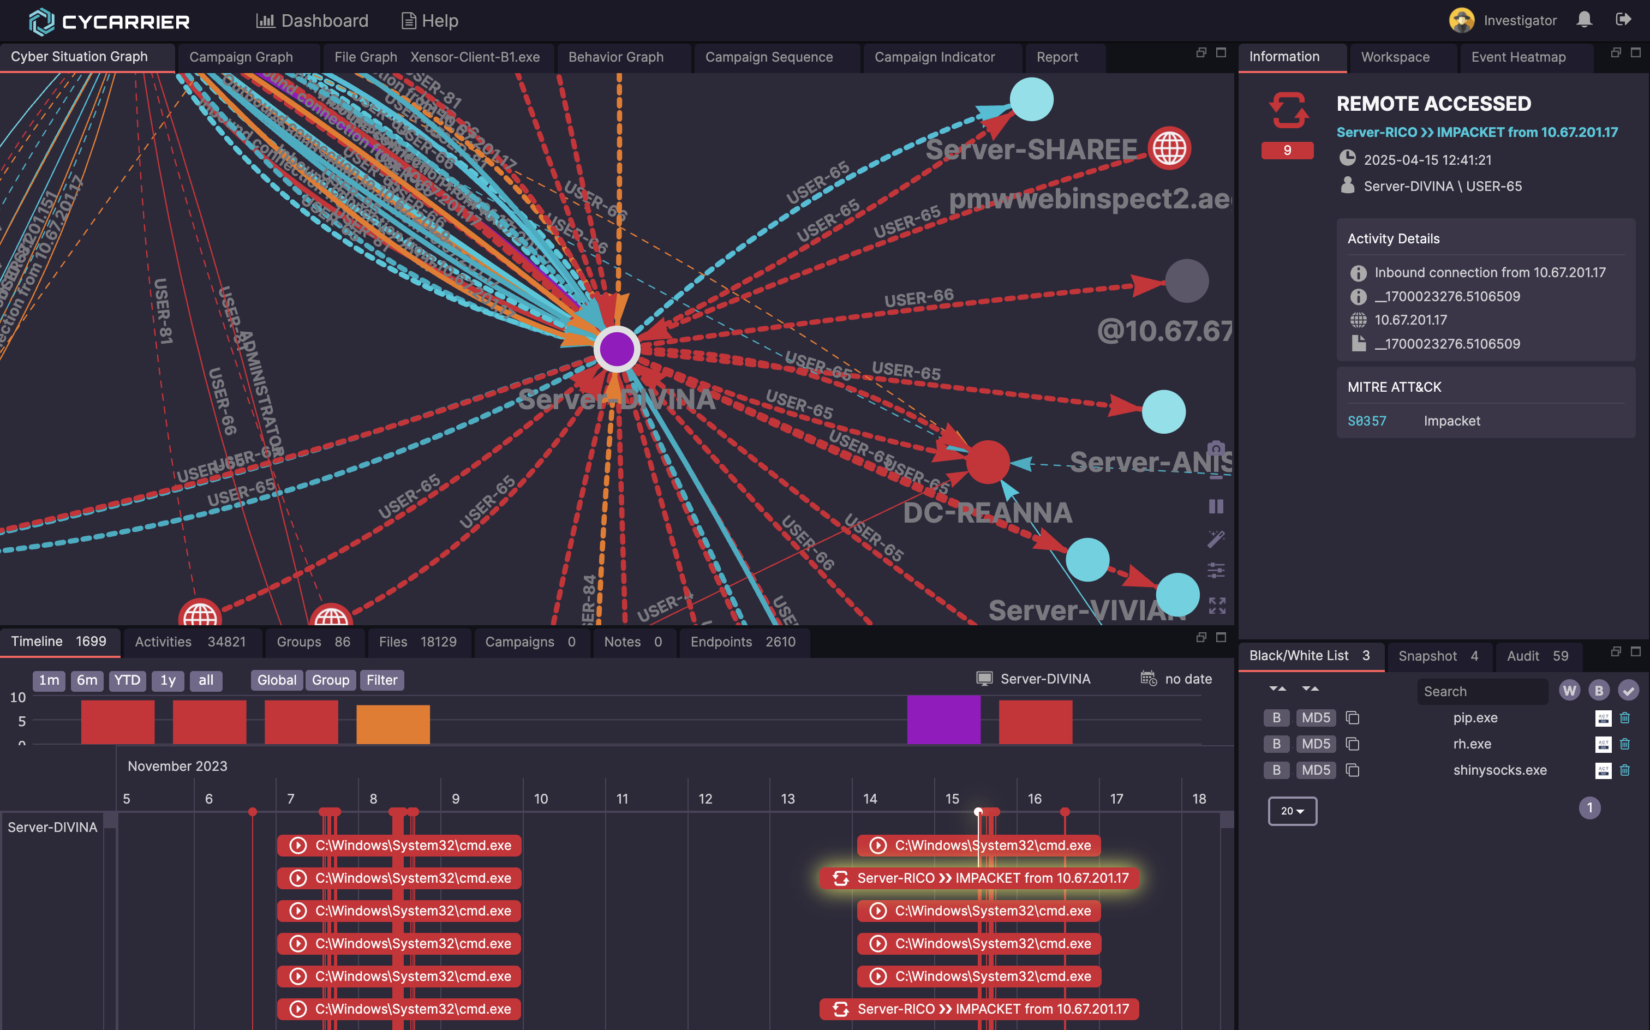Toggle the blacklist B filter
Screen dimensions: 1650x1030
[1598, 691]
